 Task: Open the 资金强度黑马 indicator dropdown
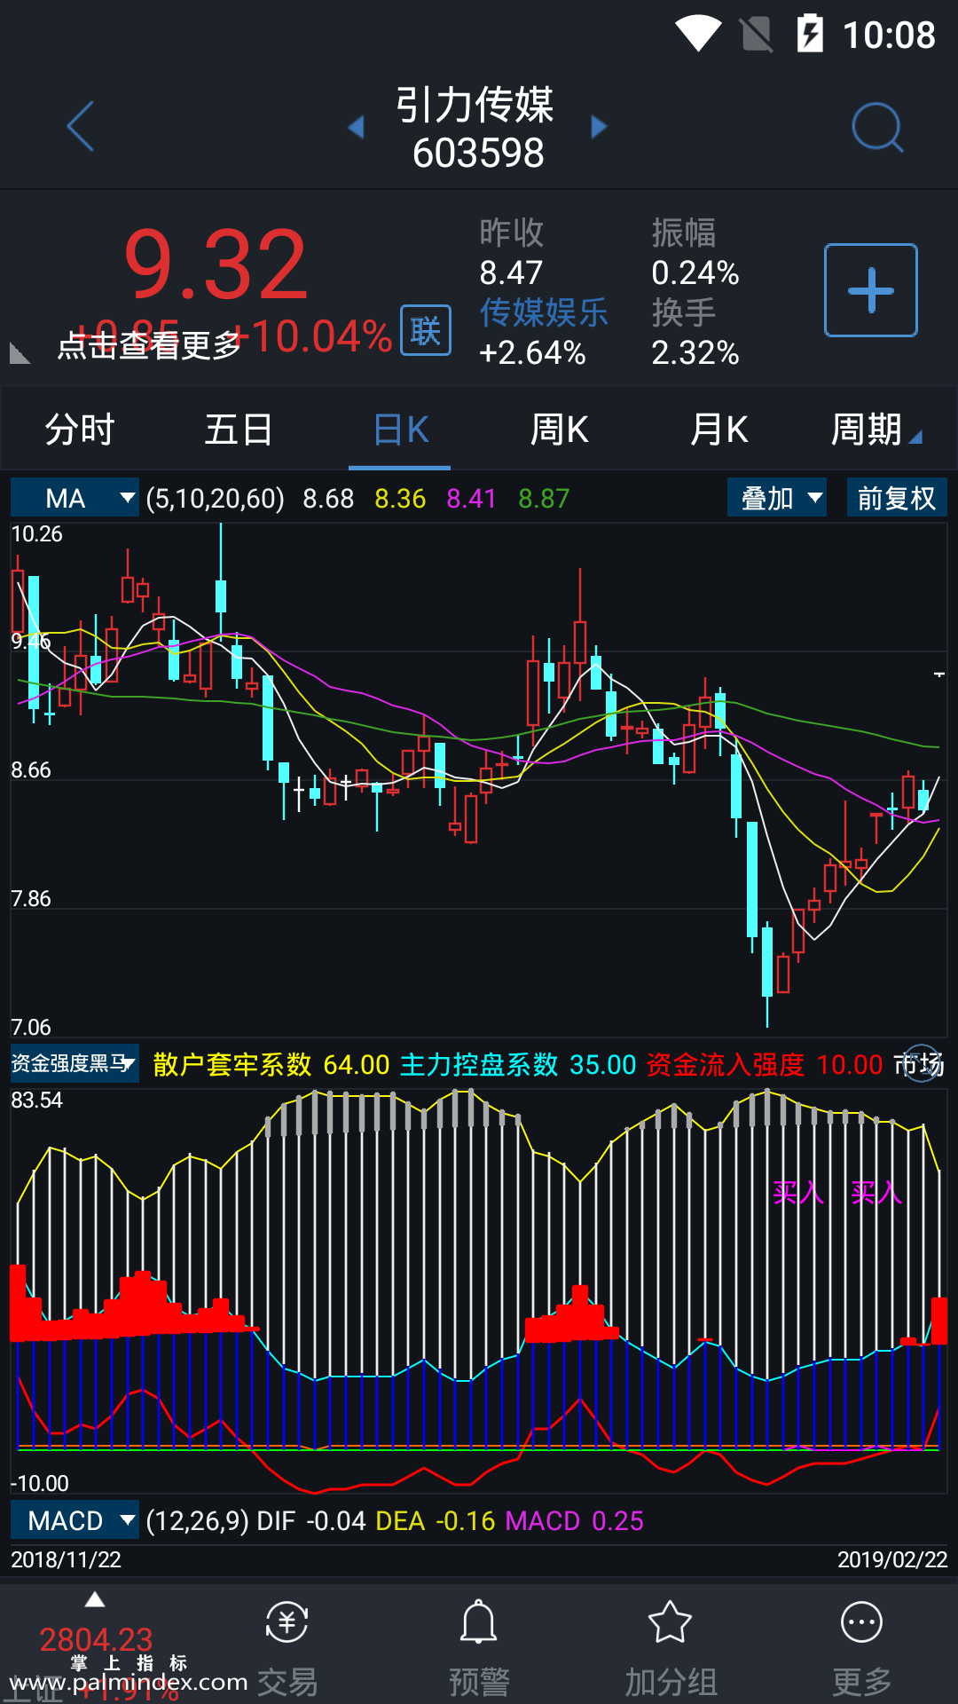(75, 1063)
